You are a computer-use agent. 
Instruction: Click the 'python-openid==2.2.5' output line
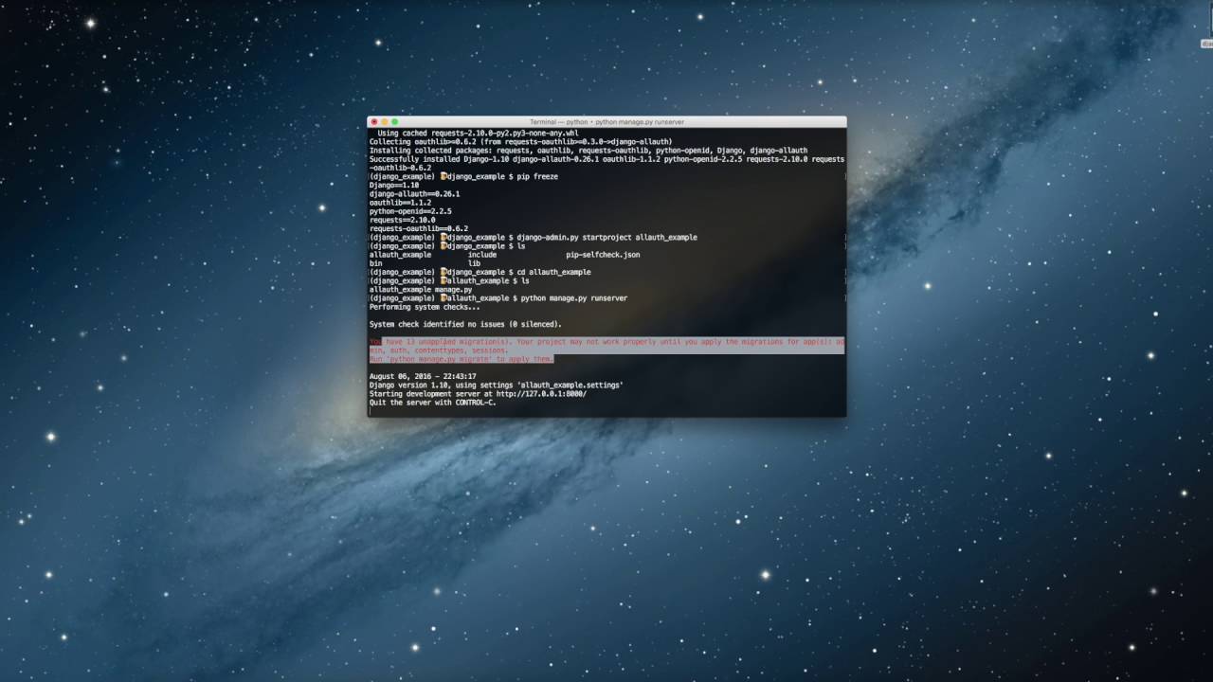point(410,211)
